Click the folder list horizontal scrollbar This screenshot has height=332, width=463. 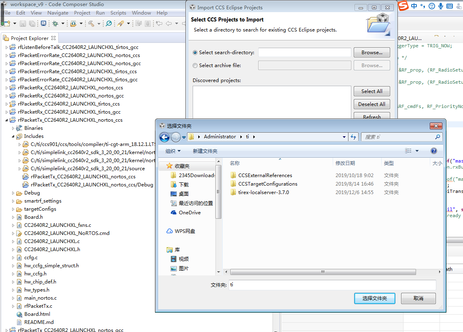coord(323,272)
